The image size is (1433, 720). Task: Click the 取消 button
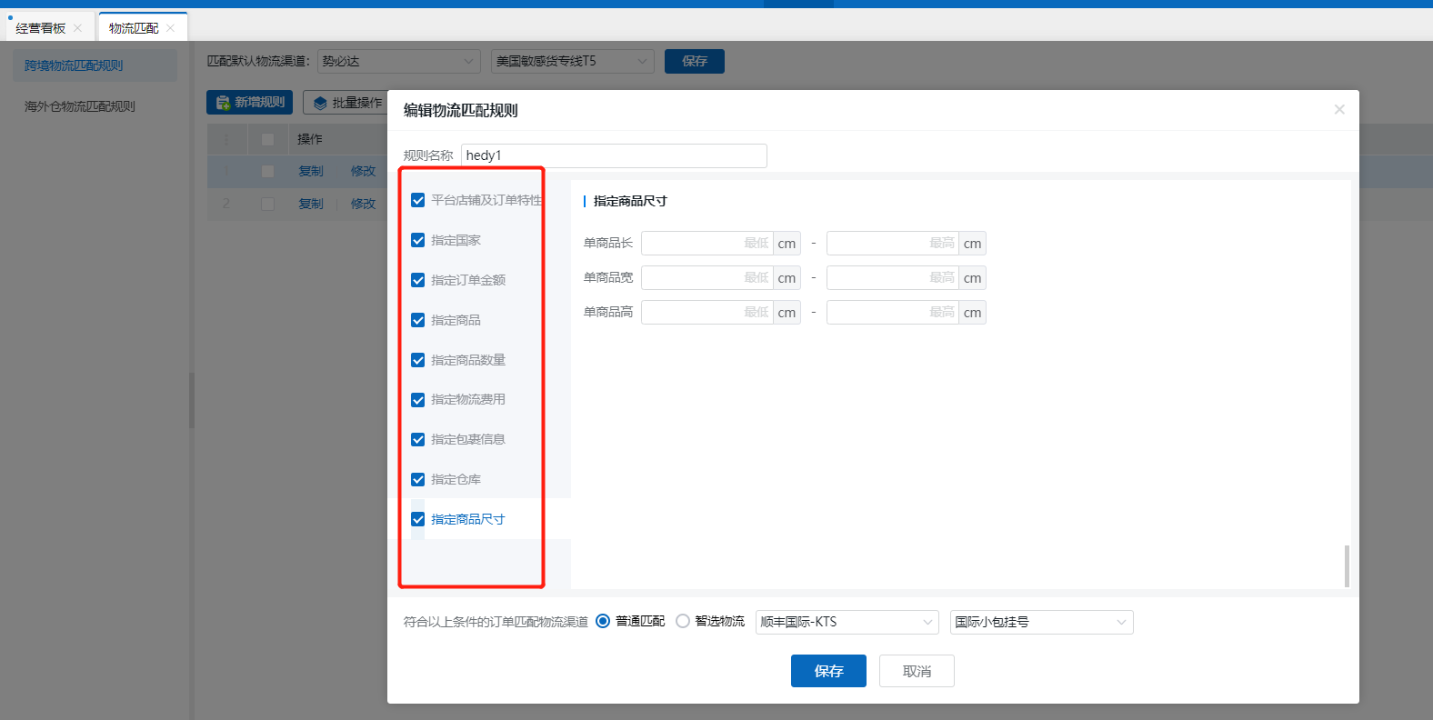point(917,671)
